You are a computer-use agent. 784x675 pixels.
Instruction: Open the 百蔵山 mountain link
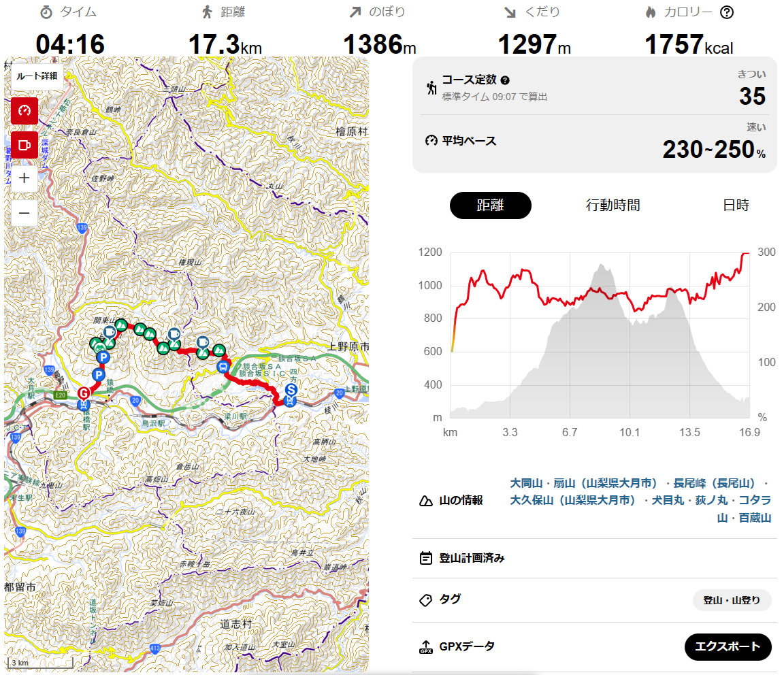click(755, 518)
